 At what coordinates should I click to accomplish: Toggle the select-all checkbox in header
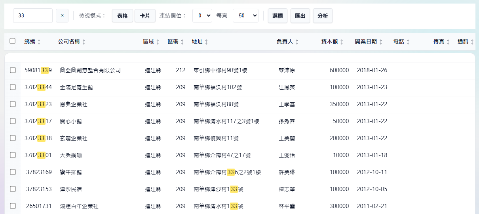tap(13, 41)
